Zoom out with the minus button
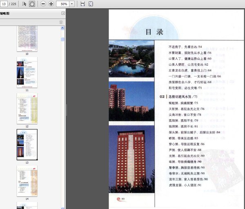Viewport: 245px width, 209px height. [43, 4]
